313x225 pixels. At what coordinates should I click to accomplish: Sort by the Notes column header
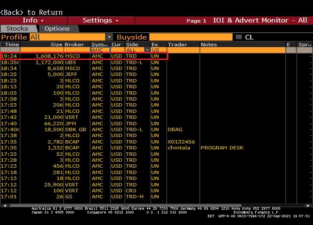pyautogui.click(x=243, y=45)
